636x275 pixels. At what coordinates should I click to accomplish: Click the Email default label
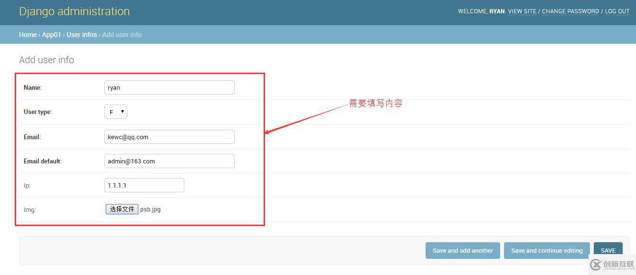coord(43,161)
